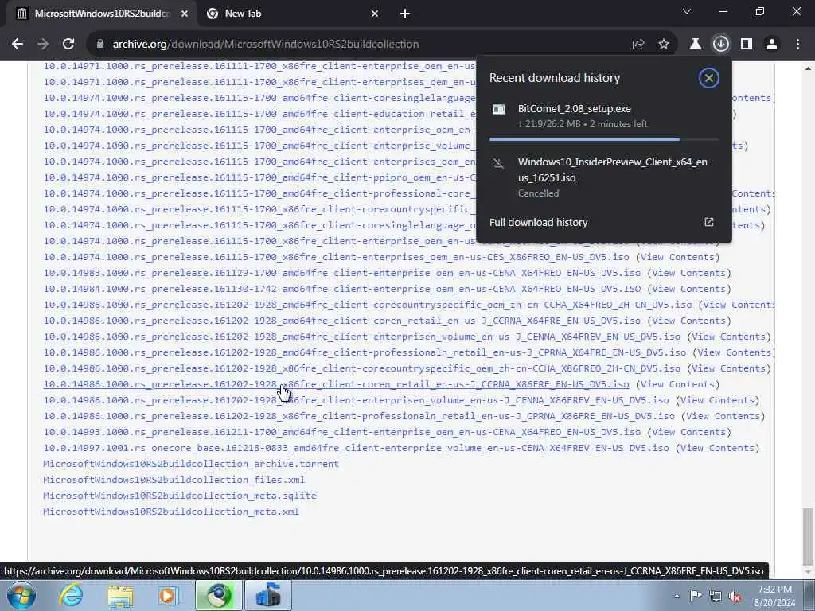Viewport: 815px width, 611px height.
Task: Click the scrollbar down arrow
Action: [x=807, y=572]
